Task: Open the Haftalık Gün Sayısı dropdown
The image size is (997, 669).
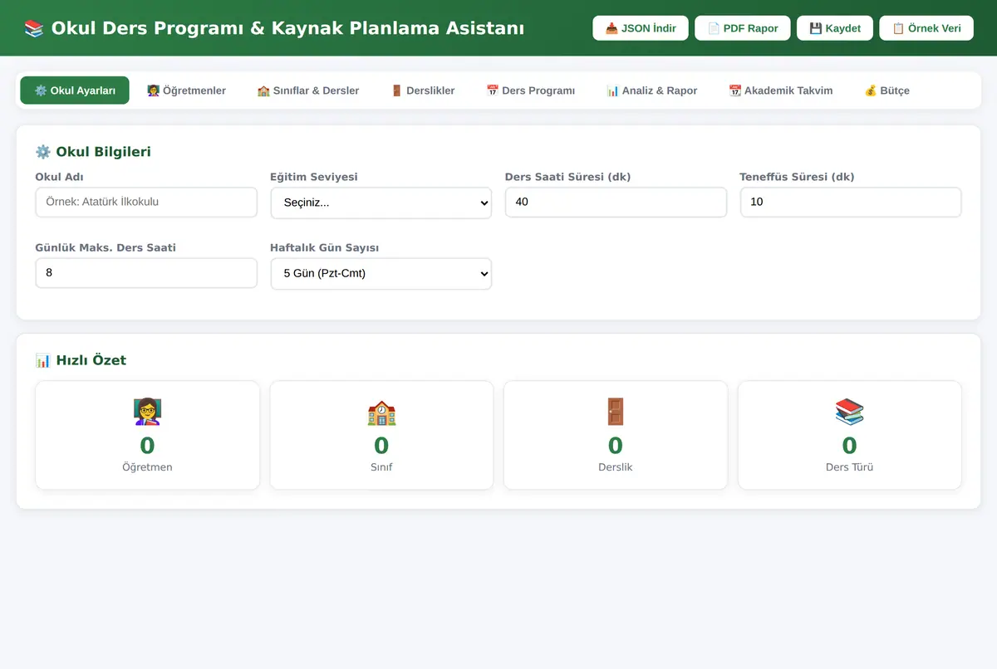Action: click(x=381, y=273)
